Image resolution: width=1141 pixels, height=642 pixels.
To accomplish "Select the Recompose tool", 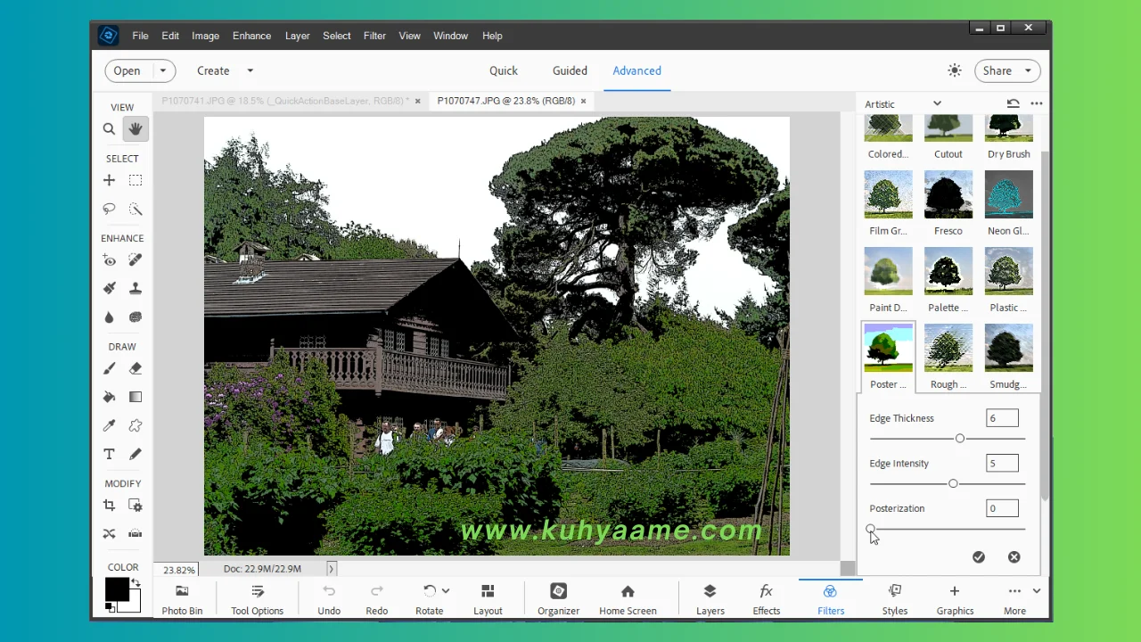I will click(x=135, y=506).
